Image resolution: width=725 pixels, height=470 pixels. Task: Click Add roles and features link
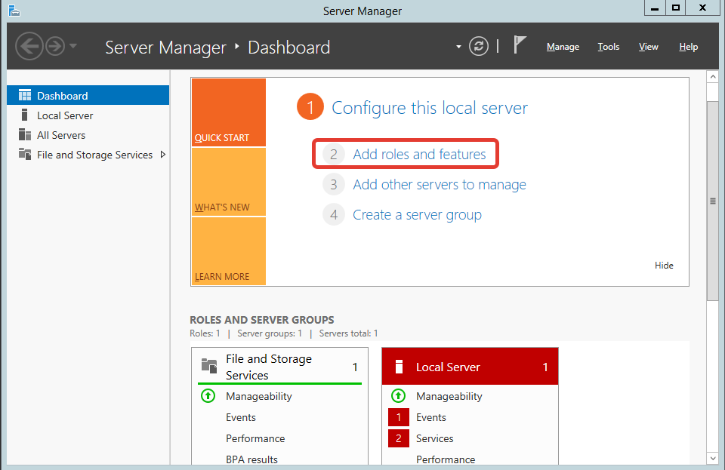tap(419, 155)
